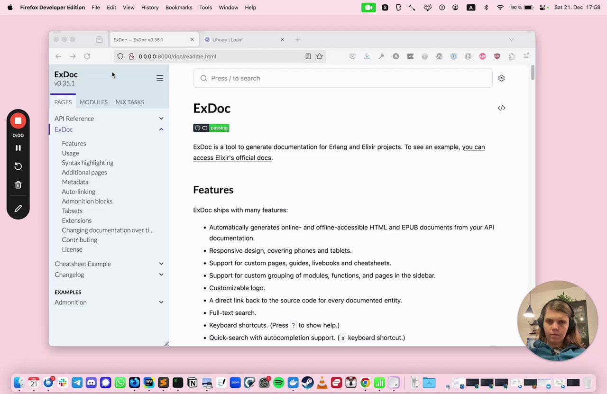Go forward in browser history
This screenshot has height=394, width=607.
(73, 56)
